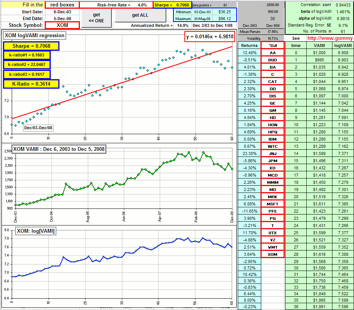Click the 'get << ONE' button
Viewport: 354px width, 310px height.
(97, 18)
